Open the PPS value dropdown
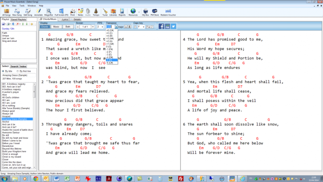Viewport: 323px width, 182px height. (102, 27)
